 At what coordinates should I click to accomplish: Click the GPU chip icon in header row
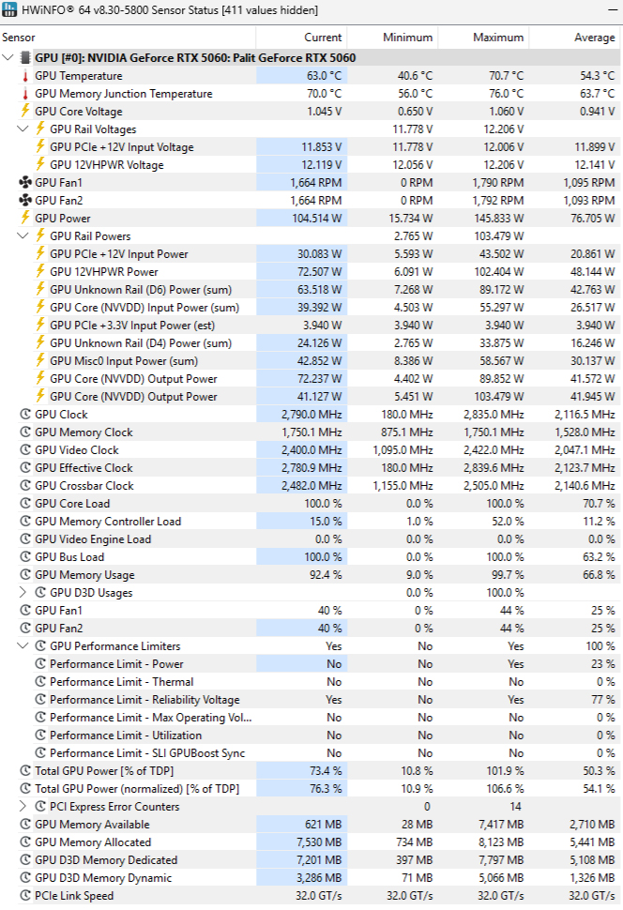pyautogui.click(x=25, y=57)
